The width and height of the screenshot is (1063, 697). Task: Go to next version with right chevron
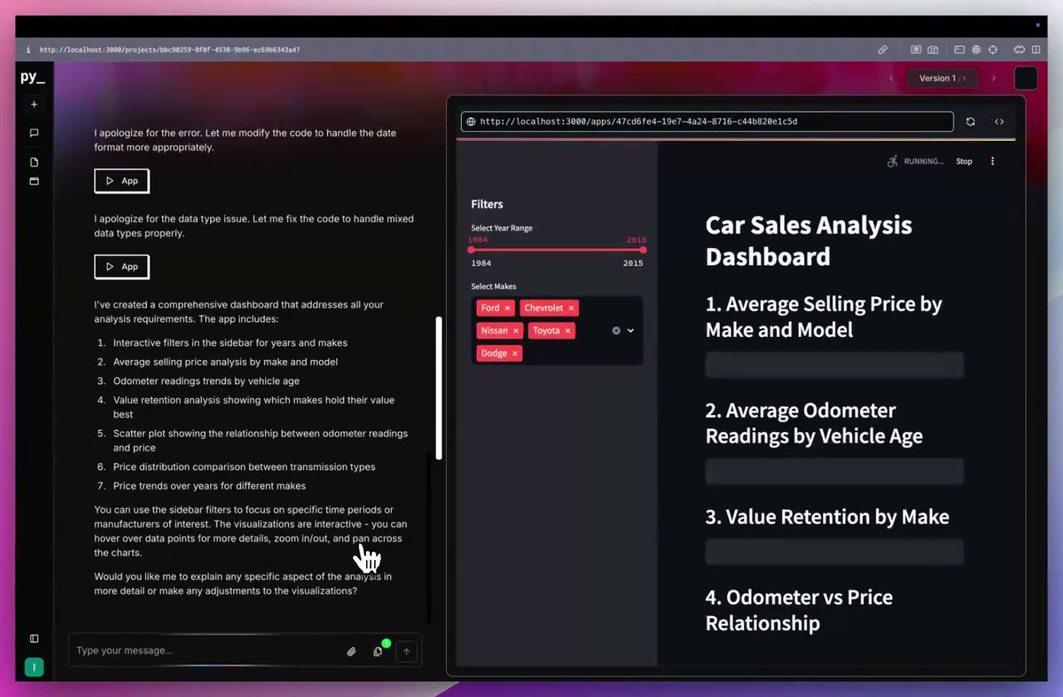[x=993, y=78]
